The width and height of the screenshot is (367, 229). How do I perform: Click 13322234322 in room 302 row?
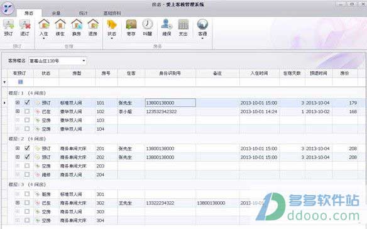click(x=160, y=203)
